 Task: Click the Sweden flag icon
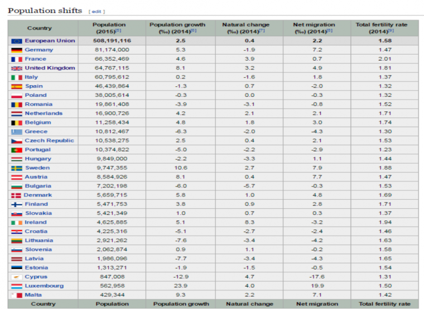click(17, 168)
